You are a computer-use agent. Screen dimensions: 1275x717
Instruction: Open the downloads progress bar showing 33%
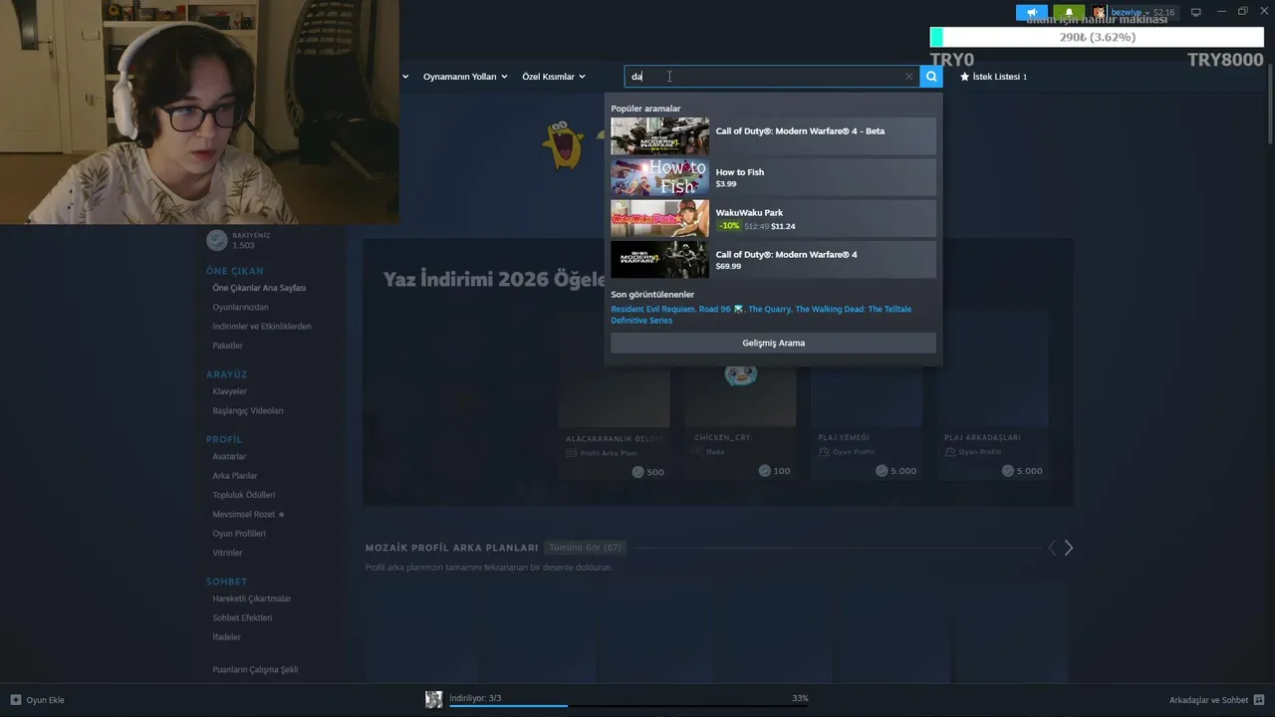point(629,705)
